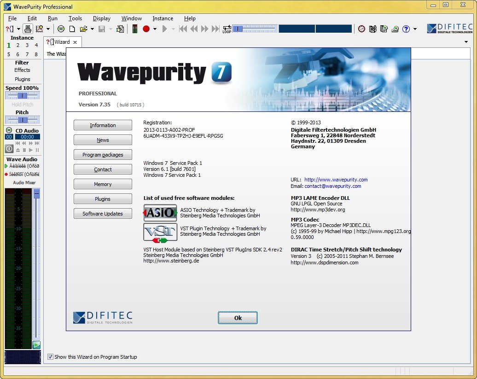Click the CD Audio stop button

pyautogui.click(x=24, y=150)
